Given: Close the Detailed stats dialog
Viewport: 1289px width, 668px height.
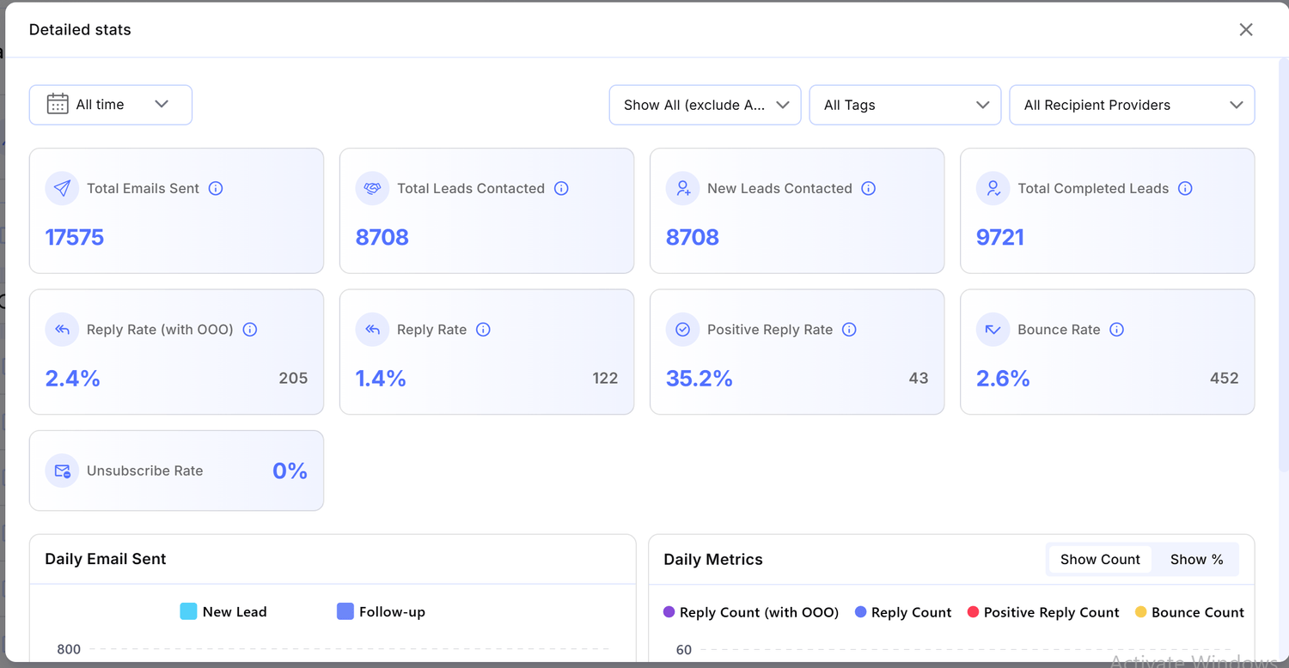Looking at the screenshot, I should point(1245,30).
